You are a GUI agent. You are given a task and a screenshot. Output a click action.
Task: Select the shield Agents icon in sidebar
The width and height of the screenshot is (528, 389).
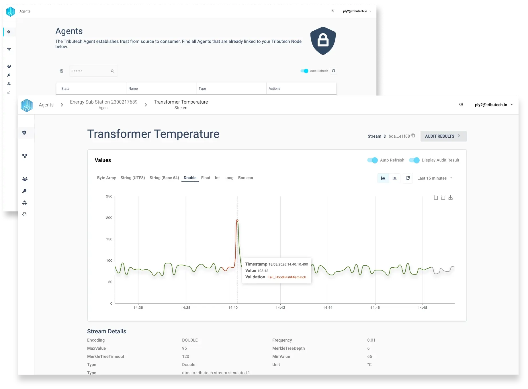25,133
